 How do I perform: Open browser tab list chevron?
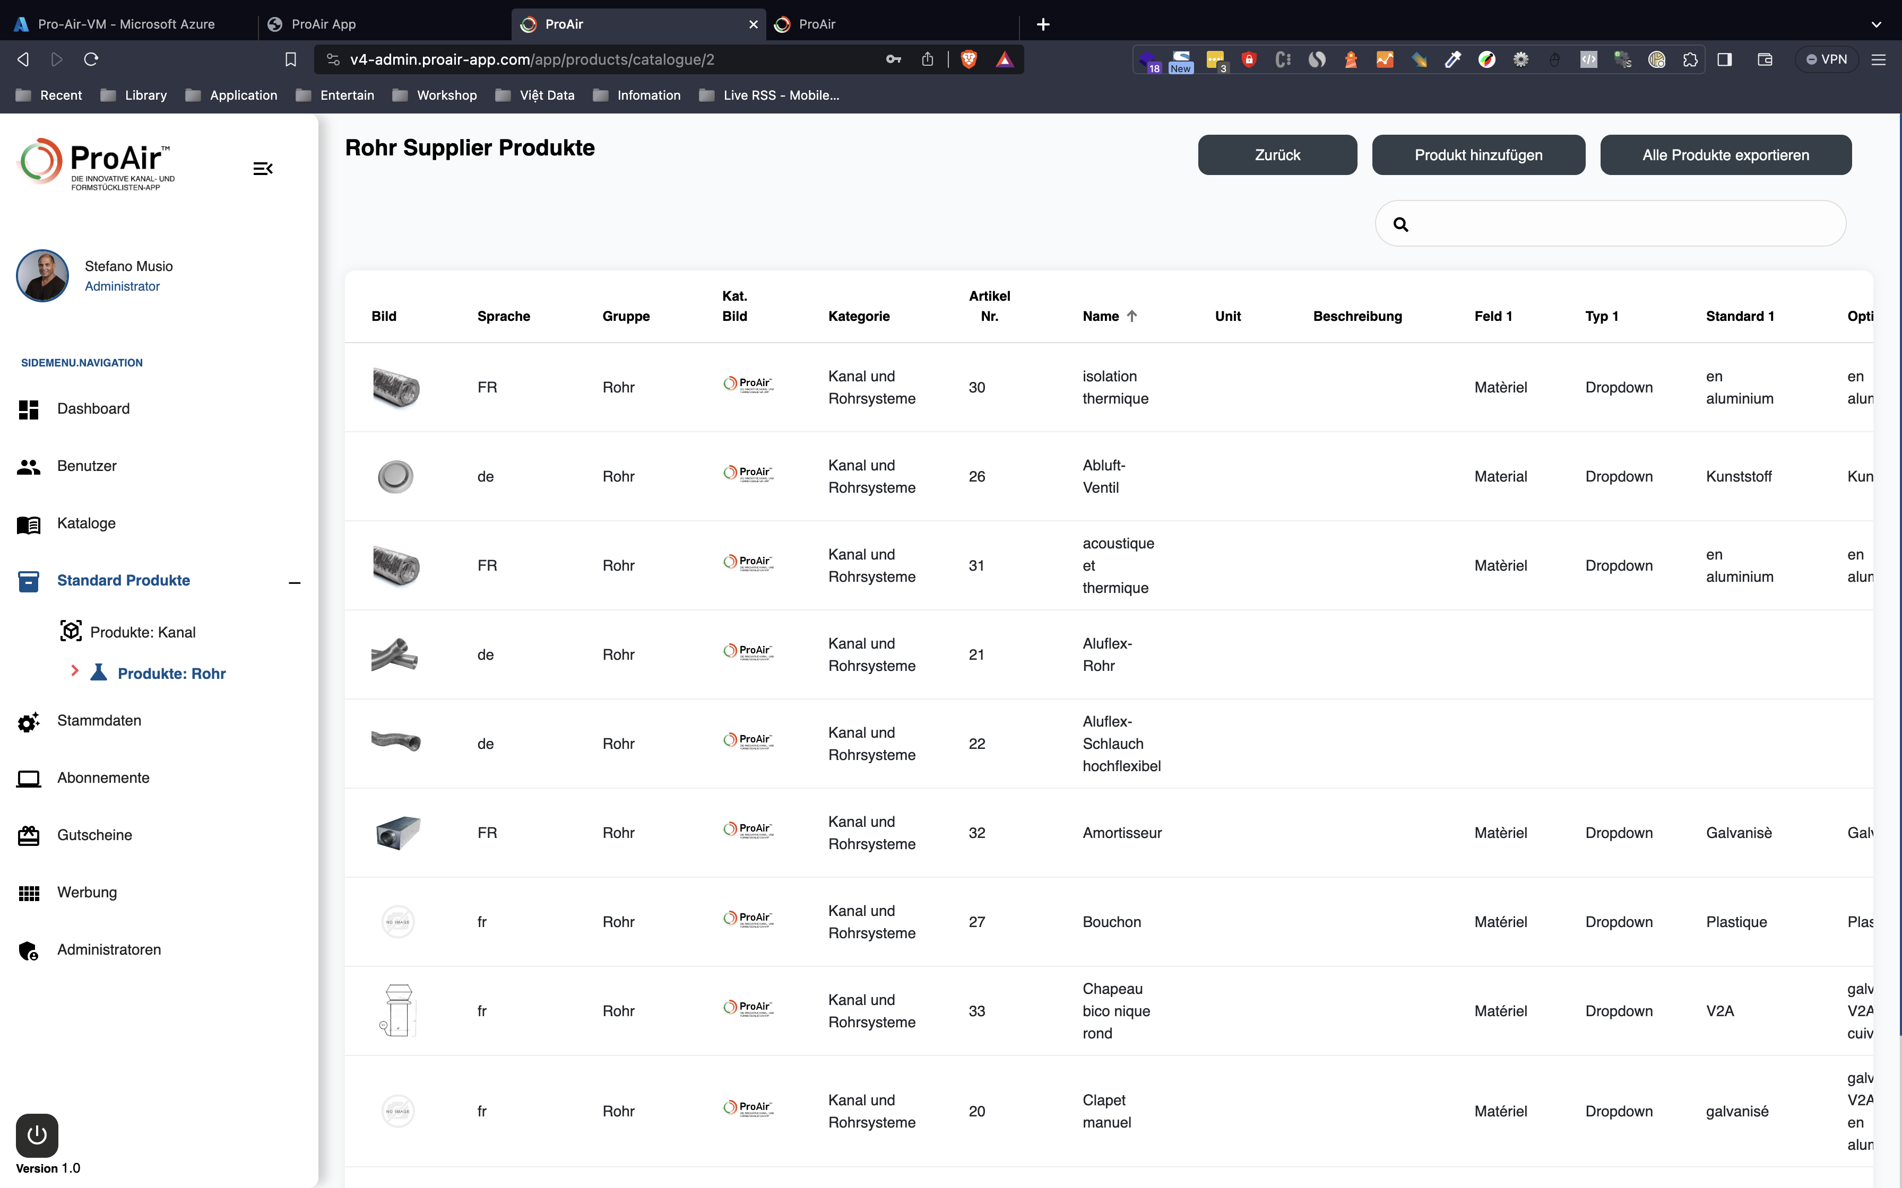1876,24
